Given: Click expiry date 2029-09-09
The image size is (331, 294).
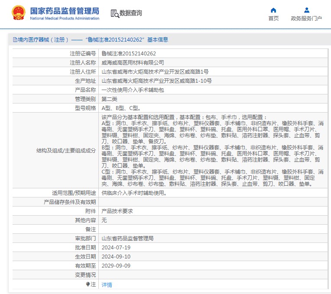Looking at the screenshot, I should [x=116, y=265].
